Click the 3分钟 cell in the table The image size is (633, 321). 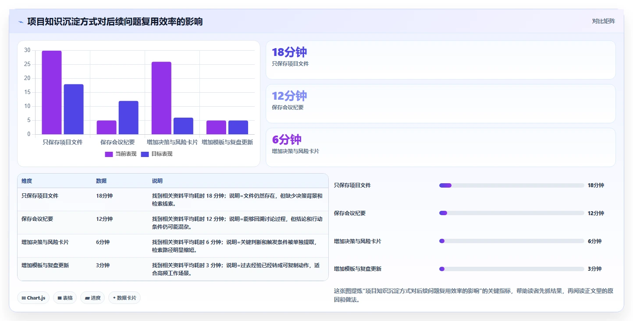(x=103, y=265)
